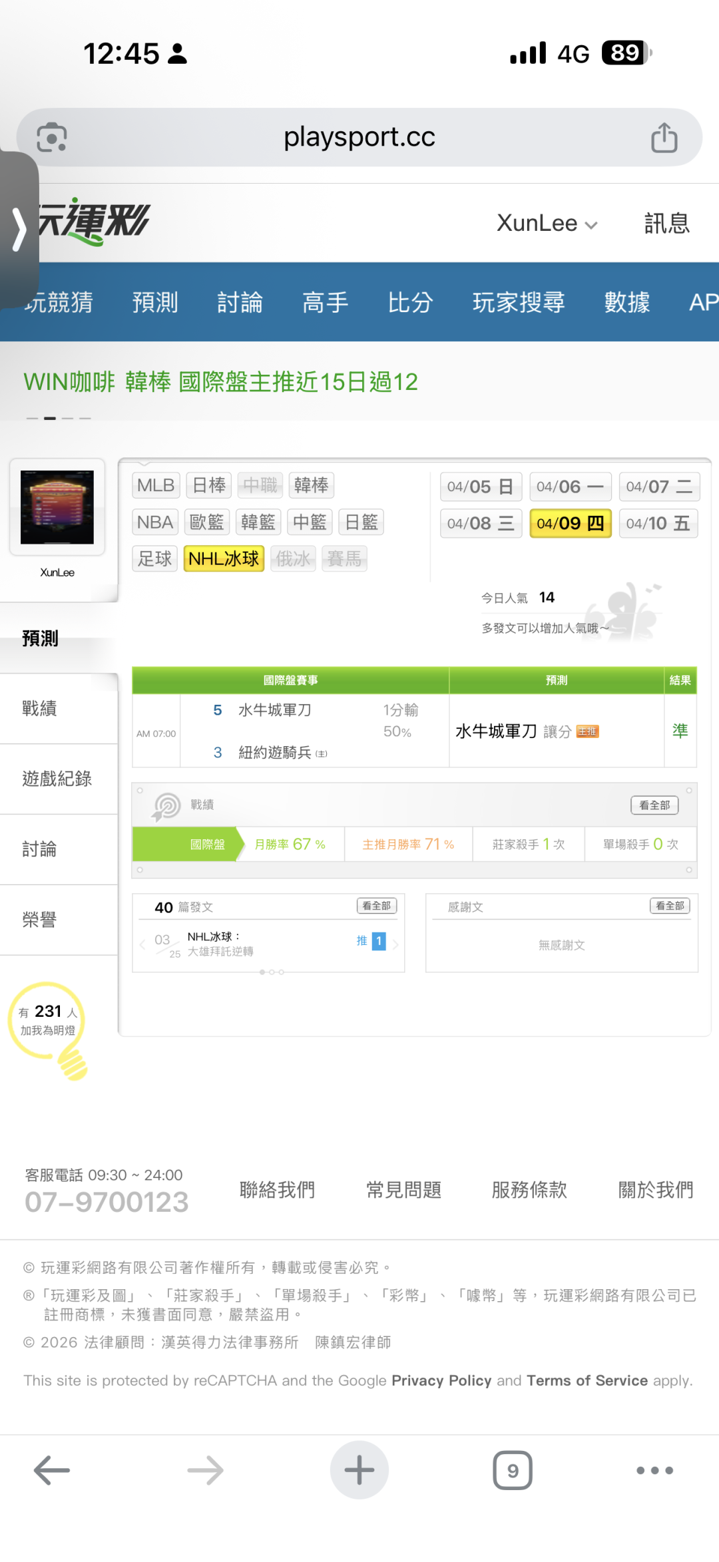Tap the share icon in address bar
Viewport: 719px width, 1562px height.
pos(664,138)
